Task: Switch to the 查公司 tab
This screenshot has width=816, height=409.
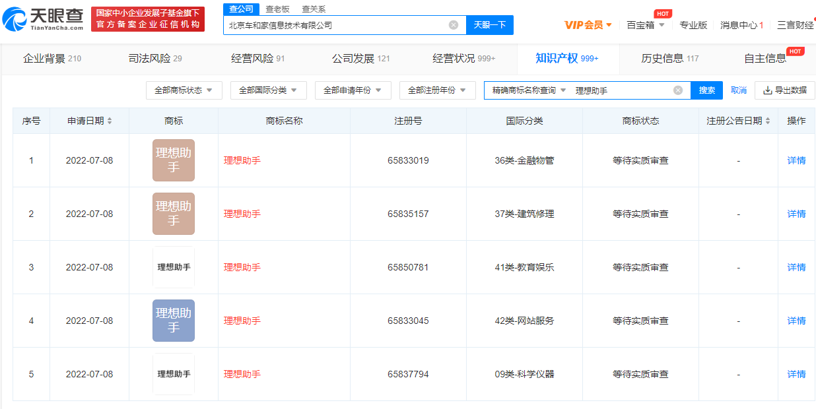Action: (x=241, y=9)
